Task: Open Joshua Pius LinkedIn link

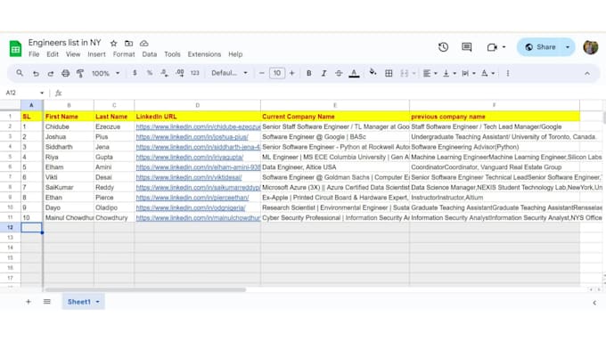Action: pyautogui.click(x=192, y=137)
